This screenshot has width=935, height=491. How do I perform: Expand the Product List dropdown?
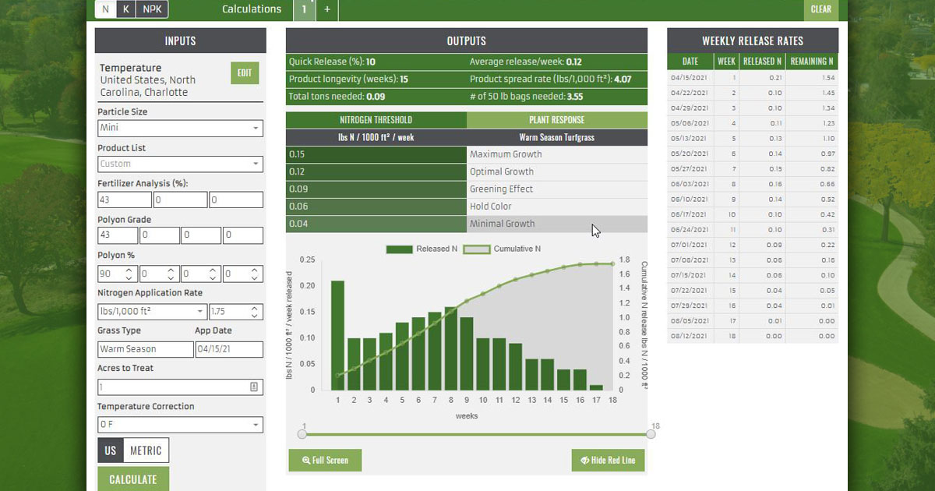point(180,164)
